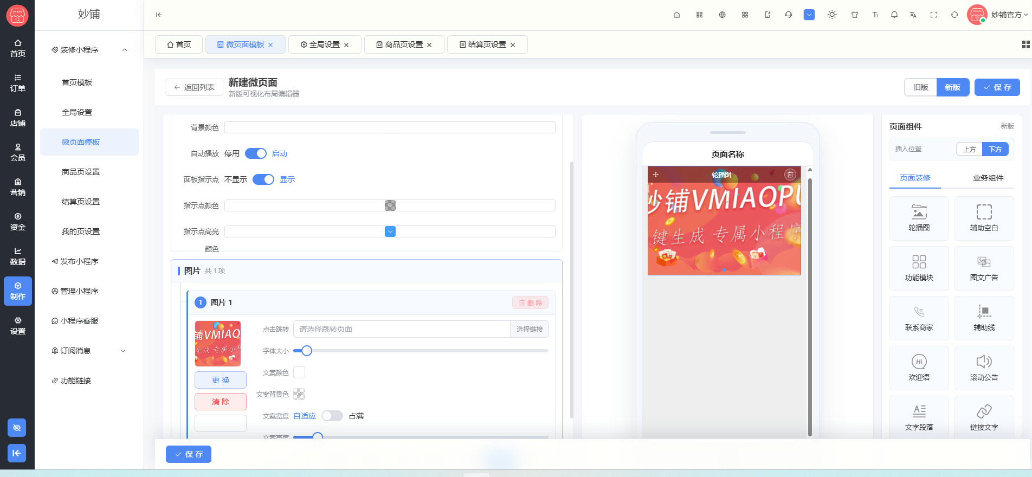Click the 返回列表 back button

click(194, 87)
